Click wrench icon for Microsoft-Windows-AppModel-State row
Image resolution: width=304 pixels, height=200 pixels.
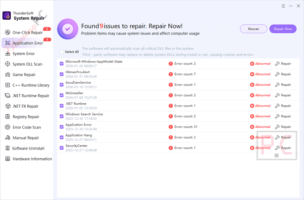277,64
